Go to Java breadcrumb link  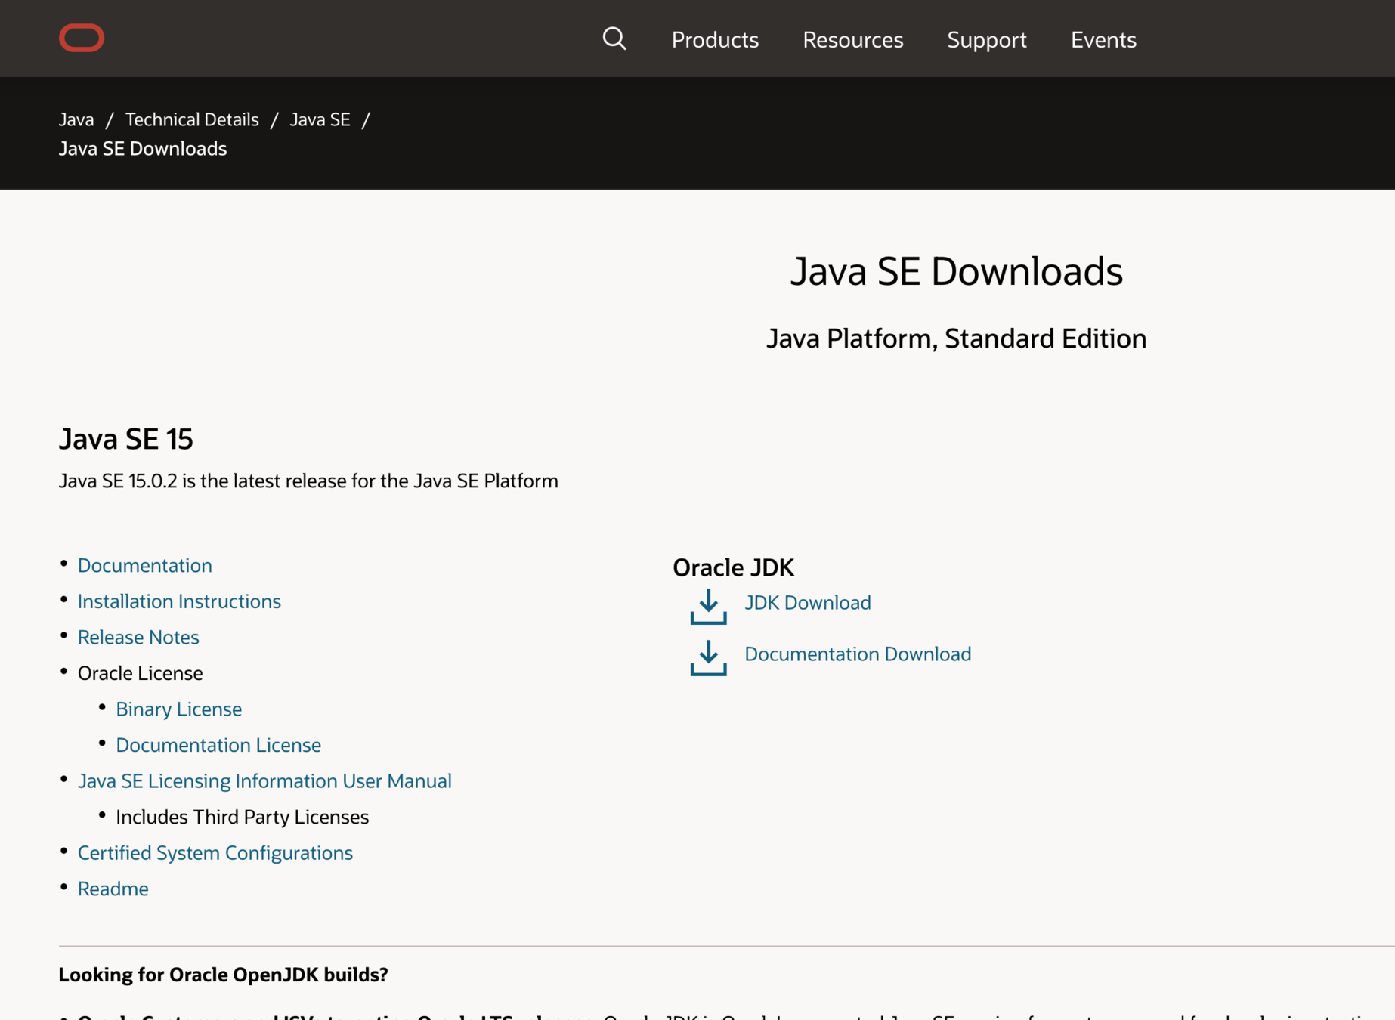76,119
